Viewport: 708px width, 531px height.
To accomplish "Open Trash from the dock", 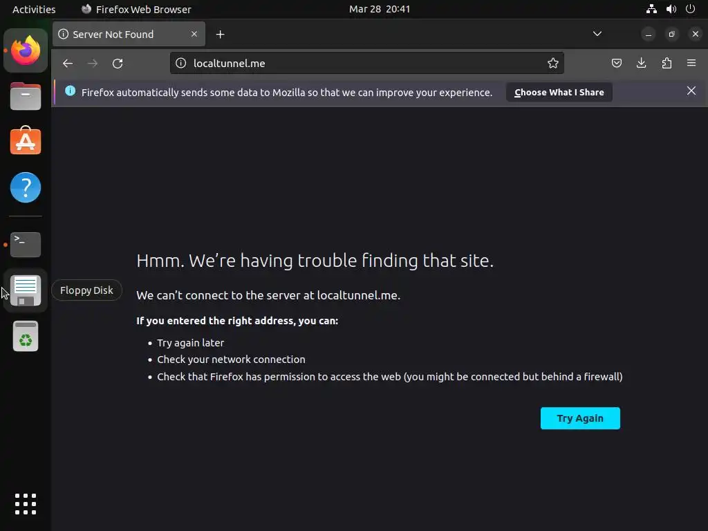I will 26,336.
